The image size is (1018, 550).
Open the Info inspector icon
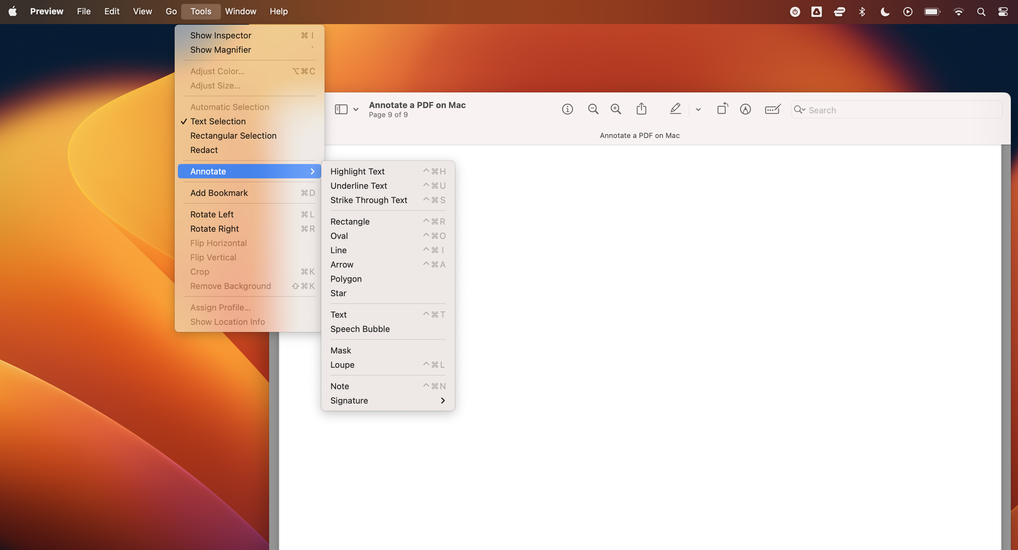pyautogui.click(x=567, y=109)
